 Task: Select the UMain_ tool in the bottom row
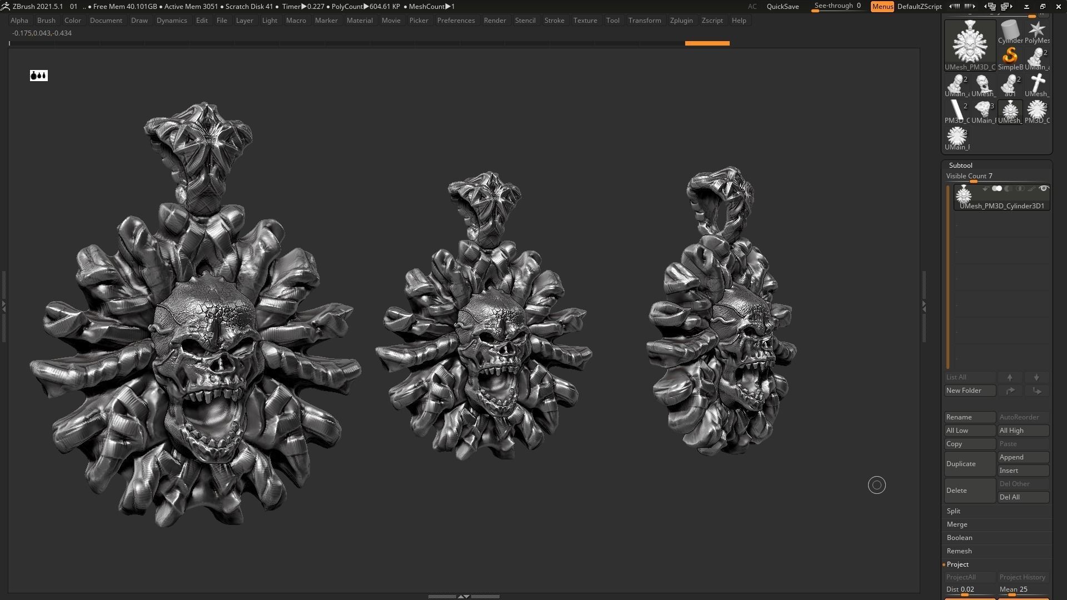pyautogui.click(x=957, y=138)
